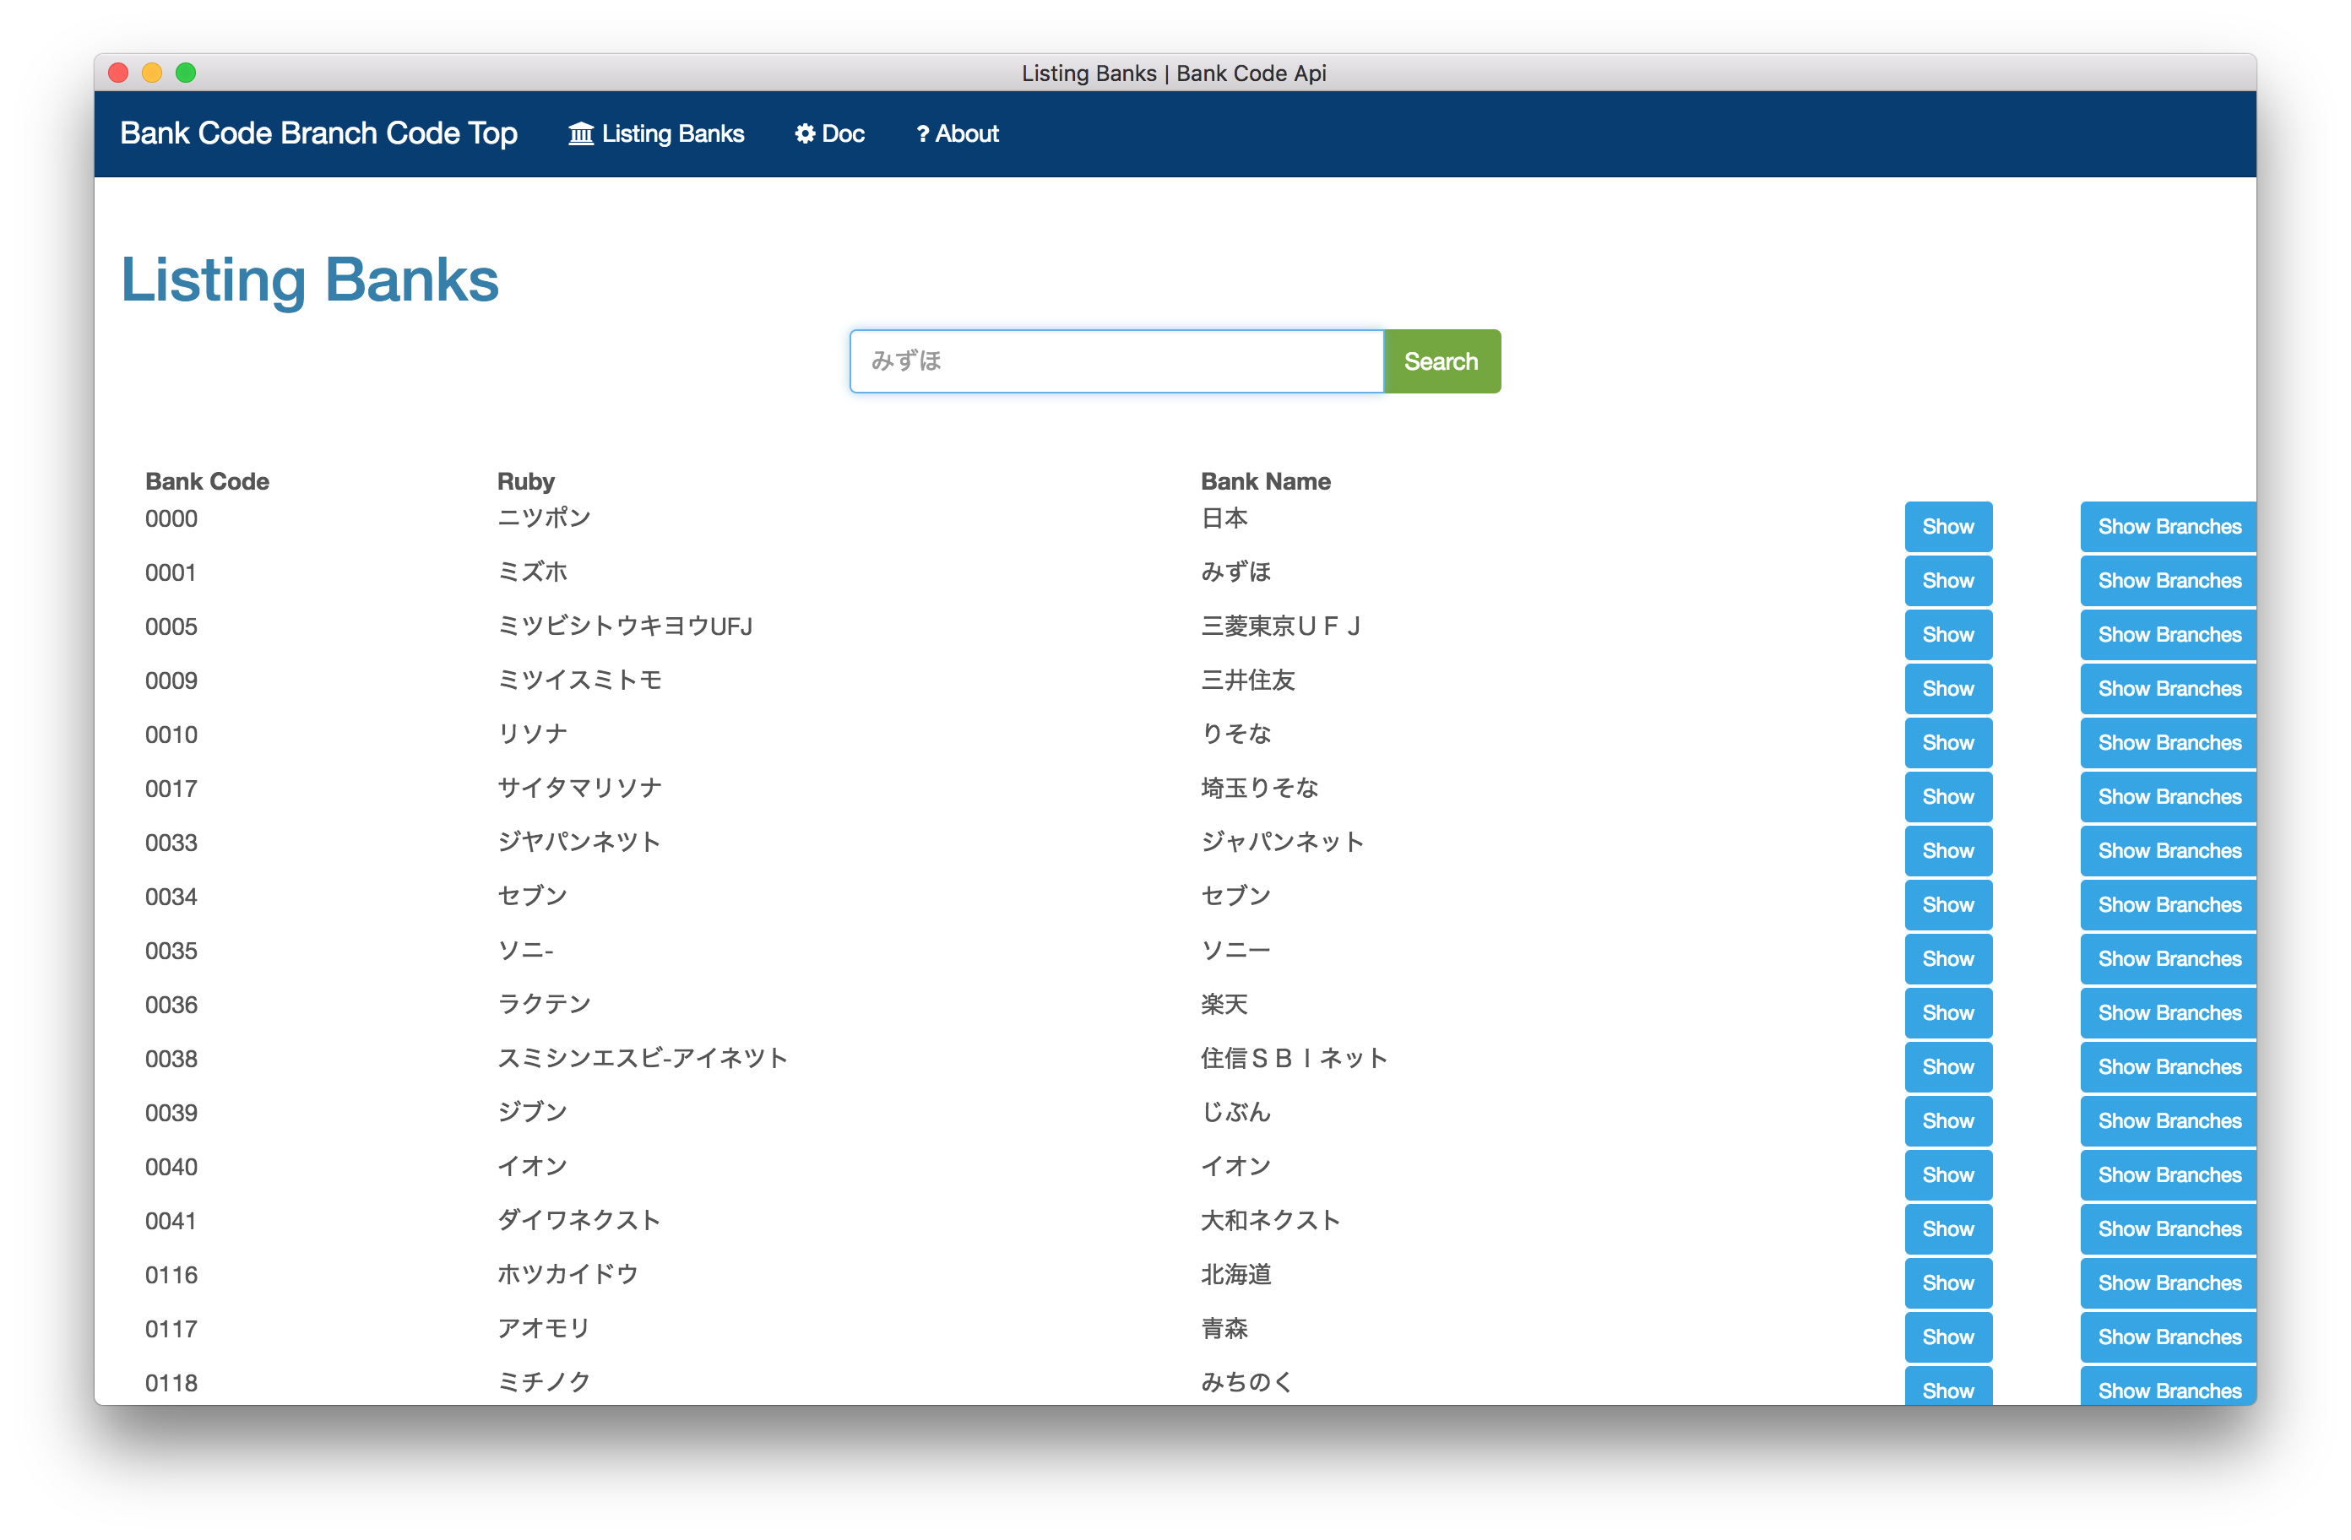This screenshot has height=1540, width=2351.
Task: Focus the bank search input field
Action: pos(1116,361)
